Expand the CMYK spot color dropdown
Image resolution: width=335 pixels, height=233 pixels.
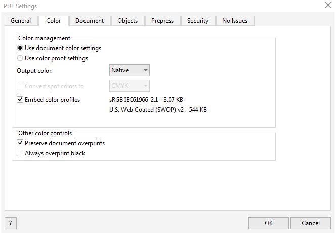130,86
